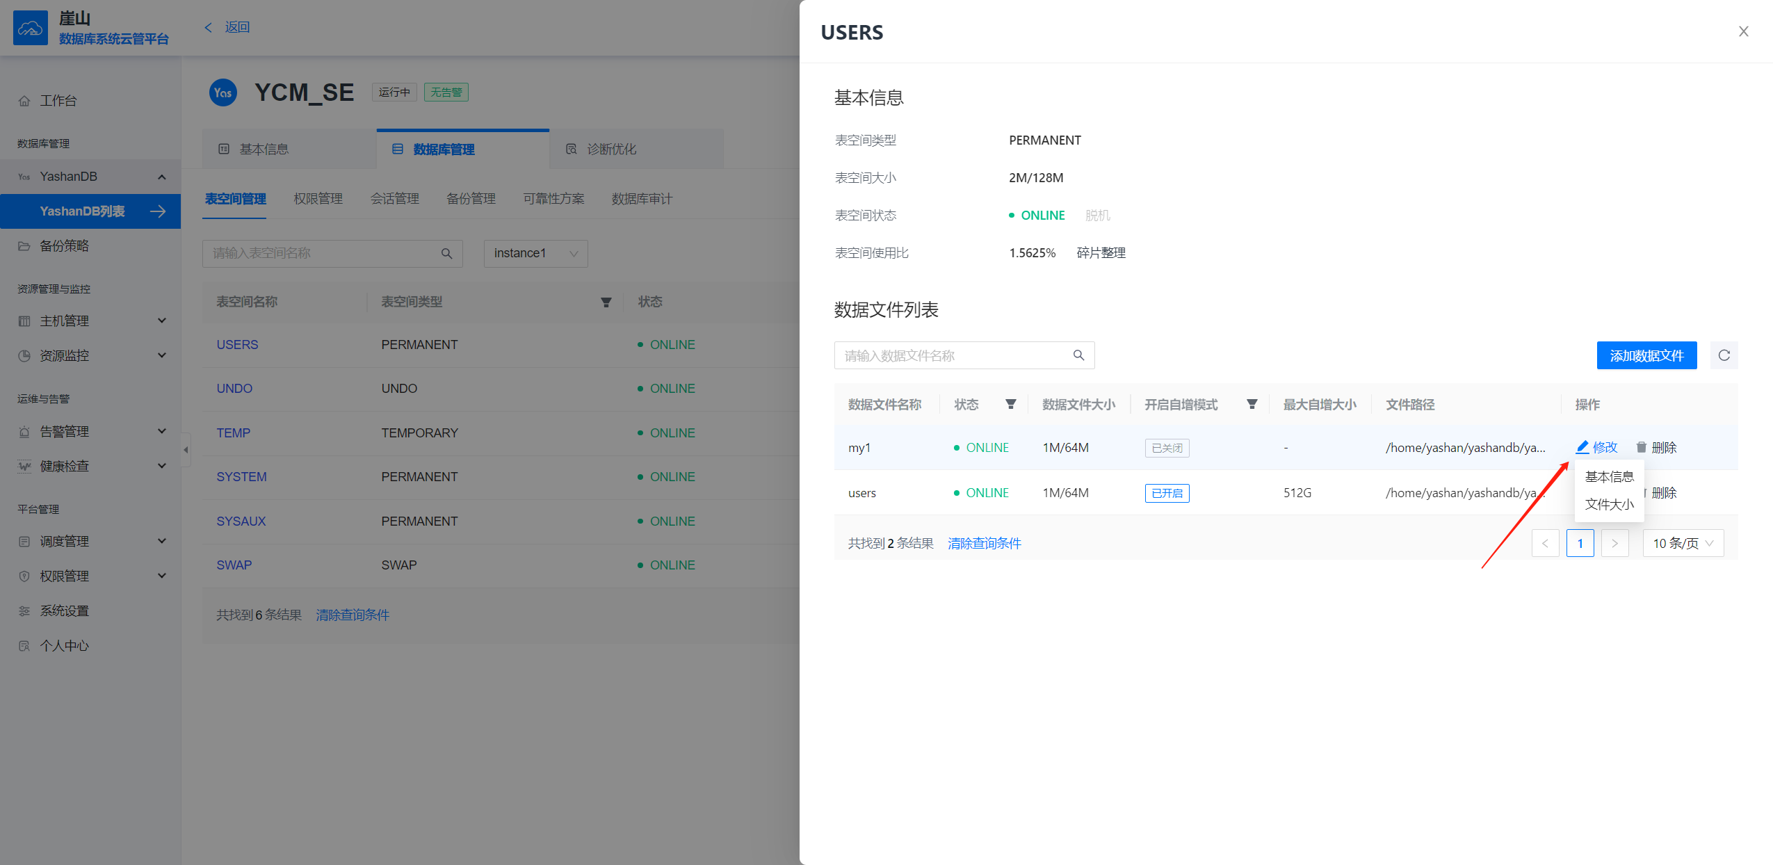The width and height of the screenshot is (1773, 865).
Task: Click 脱机 to take tablespace offline
Action: [1097, 216]
